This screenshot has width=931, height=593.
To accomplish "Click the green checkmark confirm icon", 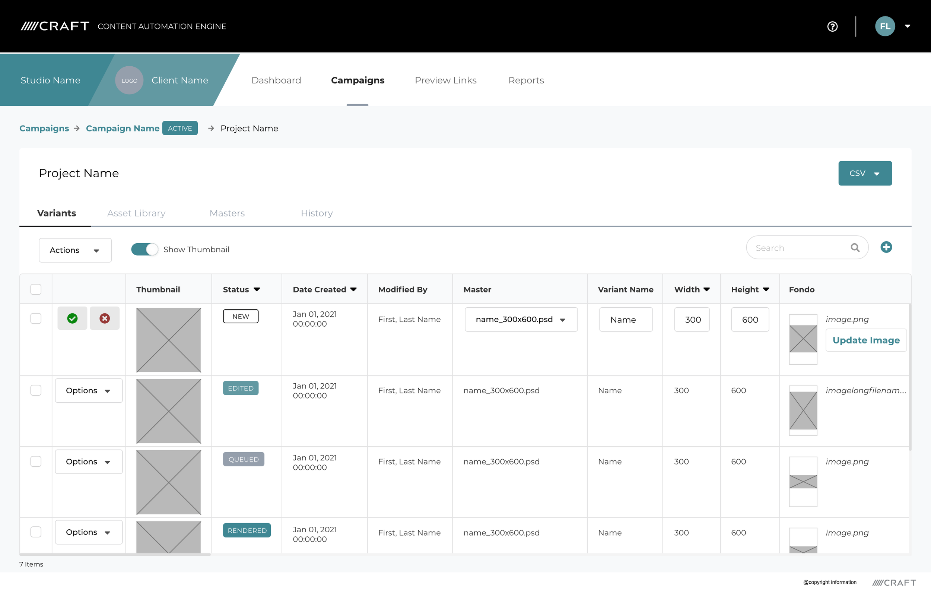I will 72,318.
